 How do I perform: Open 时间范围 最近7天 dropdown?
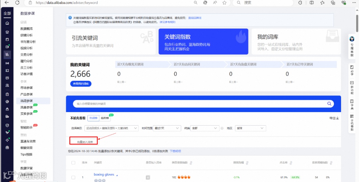pyautogui.click(x=167, y=128)
